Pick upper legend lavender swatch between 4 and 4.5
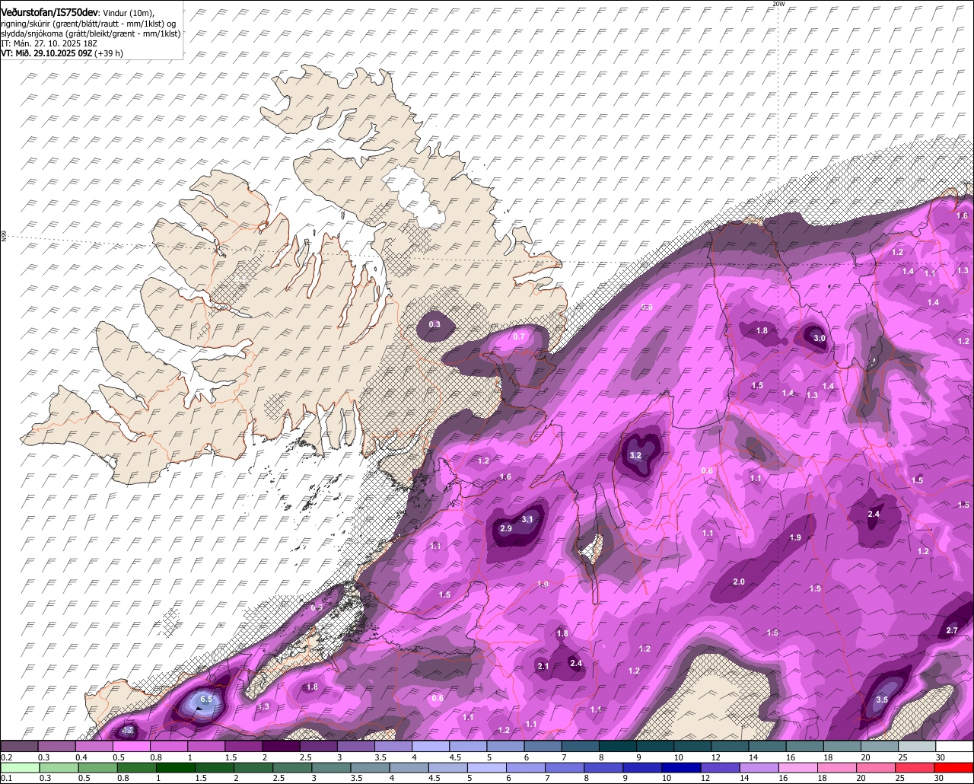 (431, 747)
